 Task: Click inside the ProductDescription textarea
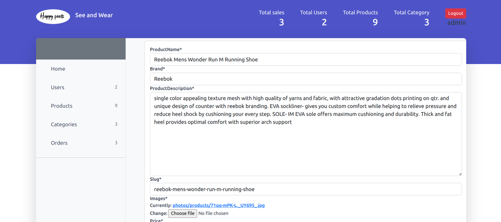tap(306, 134)
